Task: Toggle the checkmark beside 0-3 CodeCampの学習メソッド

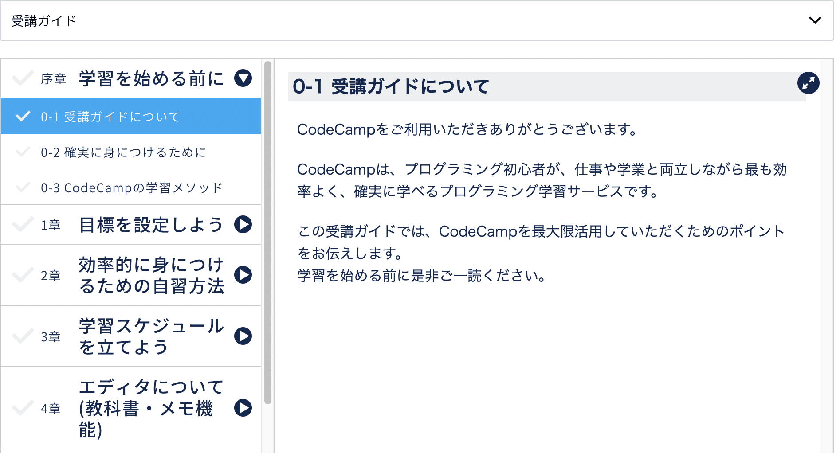Action: click(x=23, y=187)
